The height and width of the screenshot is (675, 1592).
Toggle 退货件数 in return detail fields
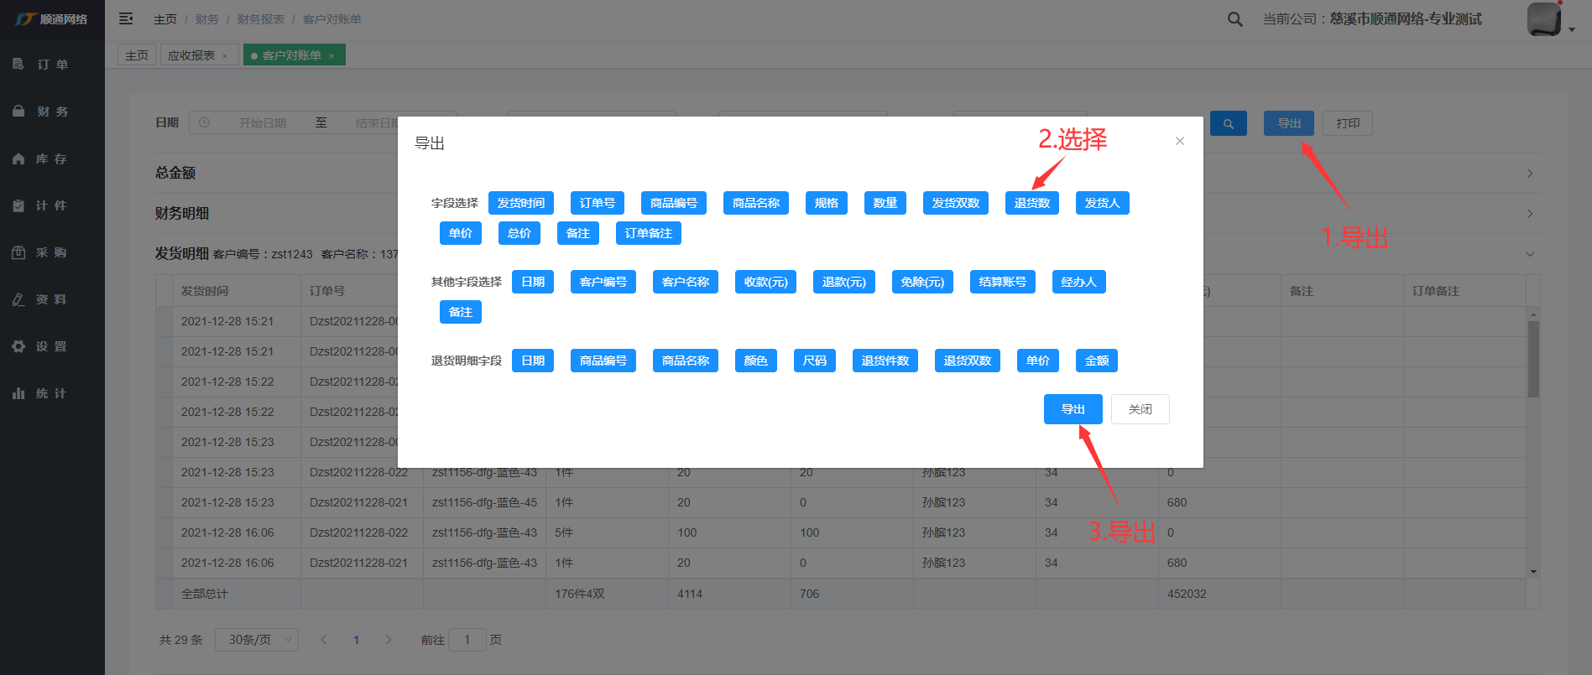885,361
